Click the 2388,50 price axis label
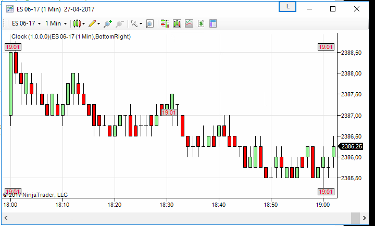The image size is (375, 226). pos(351,53)
